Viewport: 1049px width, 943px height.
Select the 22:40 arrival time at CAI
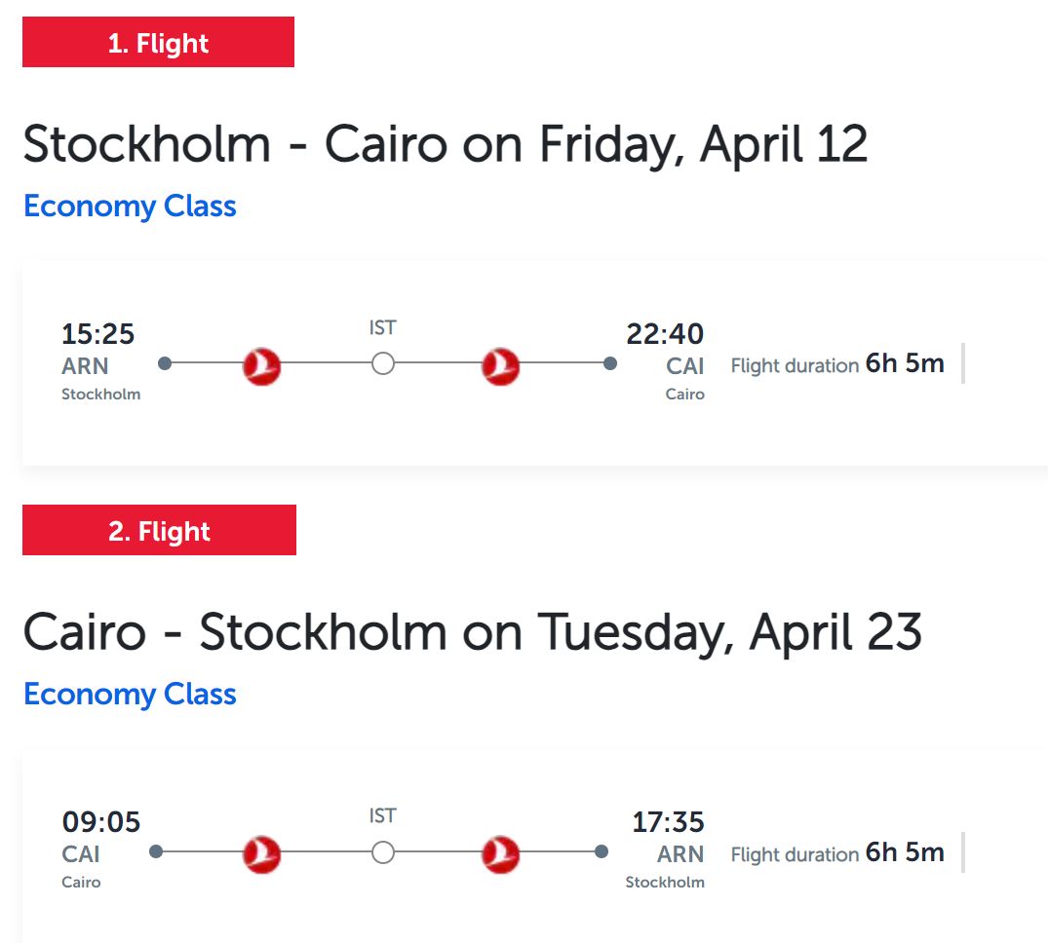pyautogui.click(x=664, y=333)
